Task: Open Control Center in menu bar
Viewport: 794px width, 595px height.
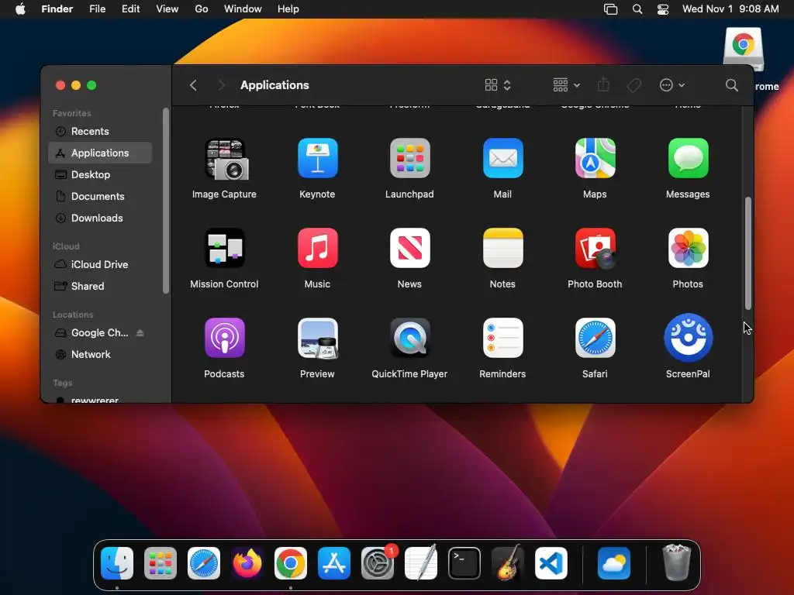Action: [663, 9]
